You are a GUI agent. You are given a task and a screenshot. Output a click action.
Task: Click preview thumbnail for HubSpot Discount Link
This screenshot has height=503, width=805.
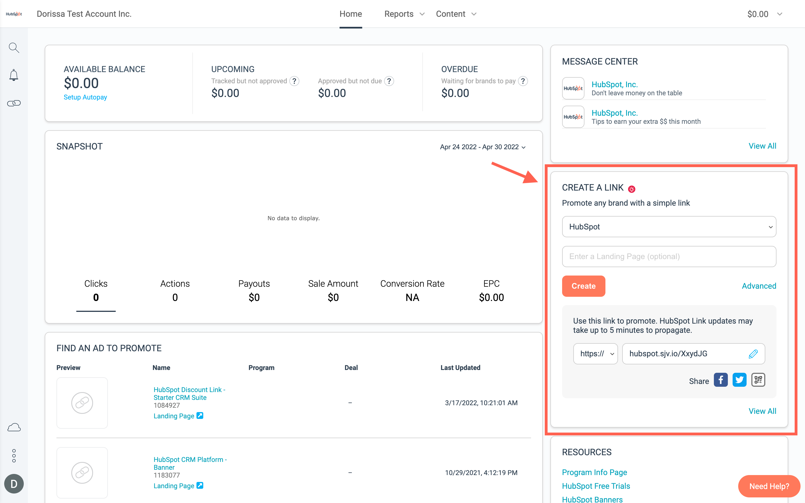[82, 403]
